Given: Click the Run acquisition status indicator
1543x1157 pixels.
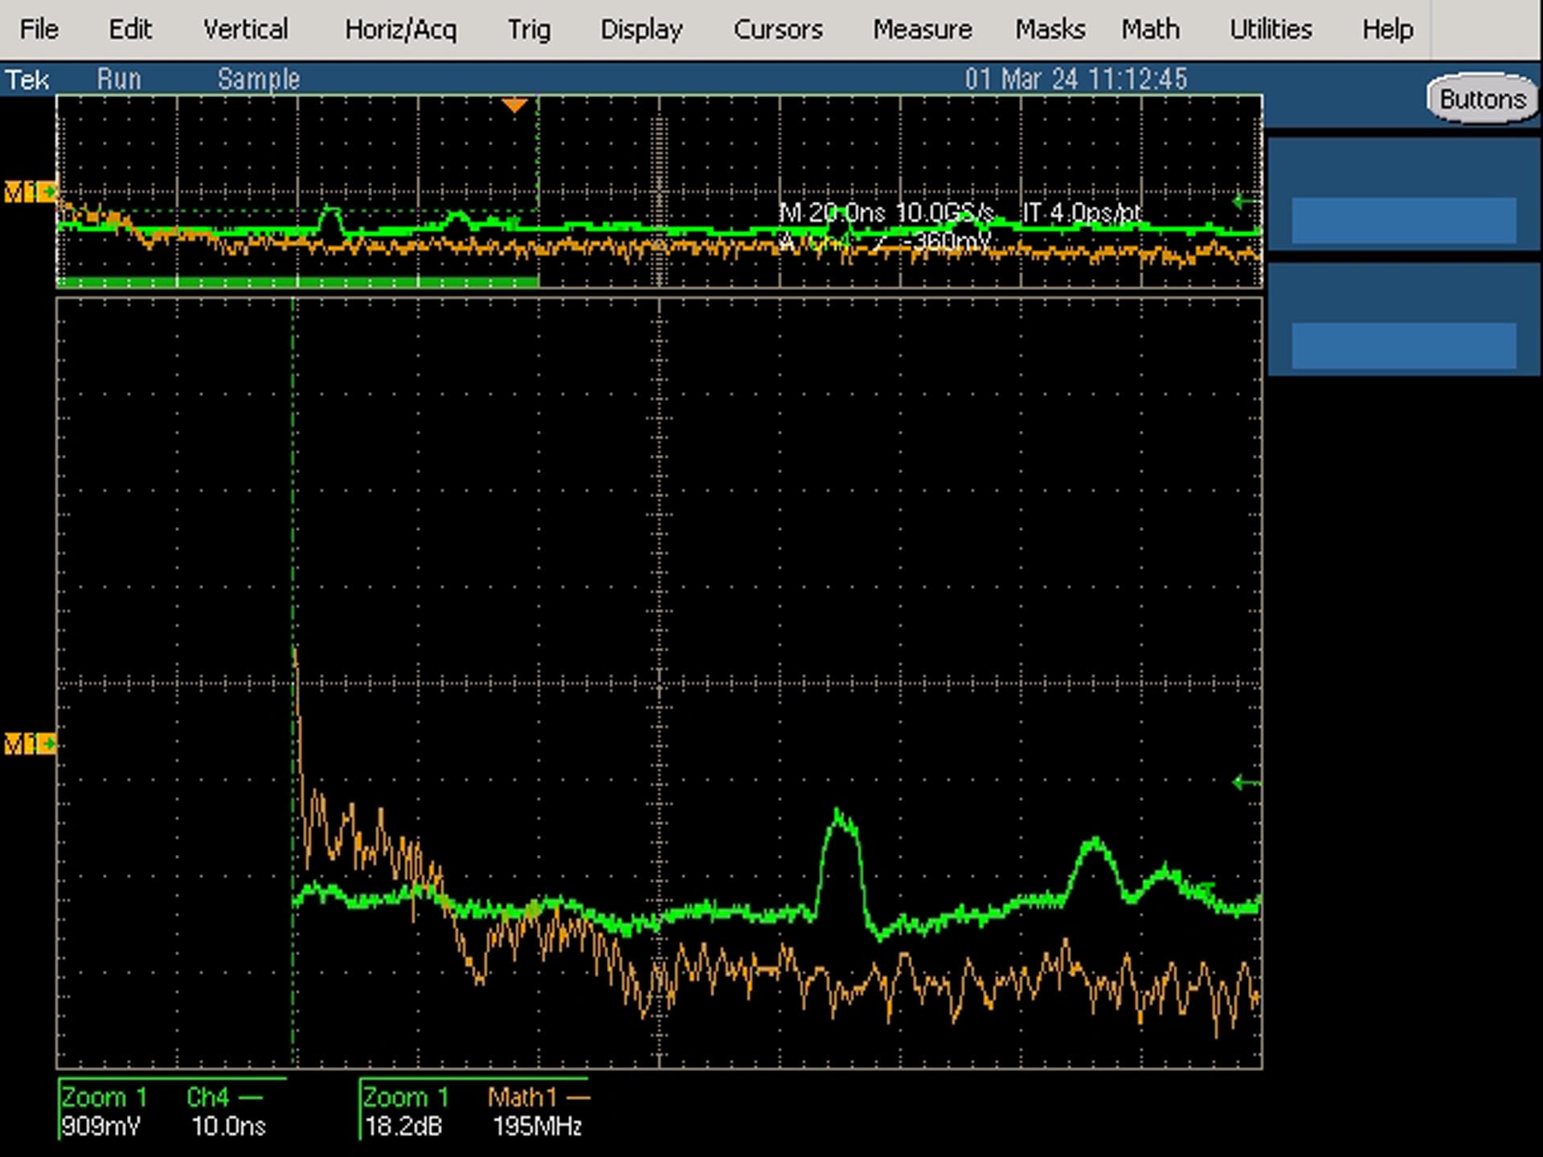Looking at the screenshot, I should pyautogui.click(x=119, y=79).
